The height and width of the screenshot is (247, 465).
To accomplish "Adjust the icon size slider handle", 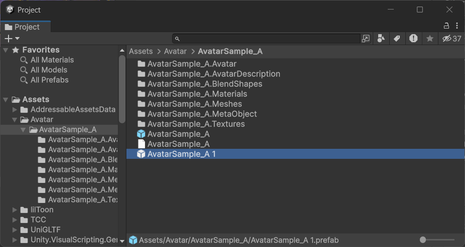I will click(423, 240).
